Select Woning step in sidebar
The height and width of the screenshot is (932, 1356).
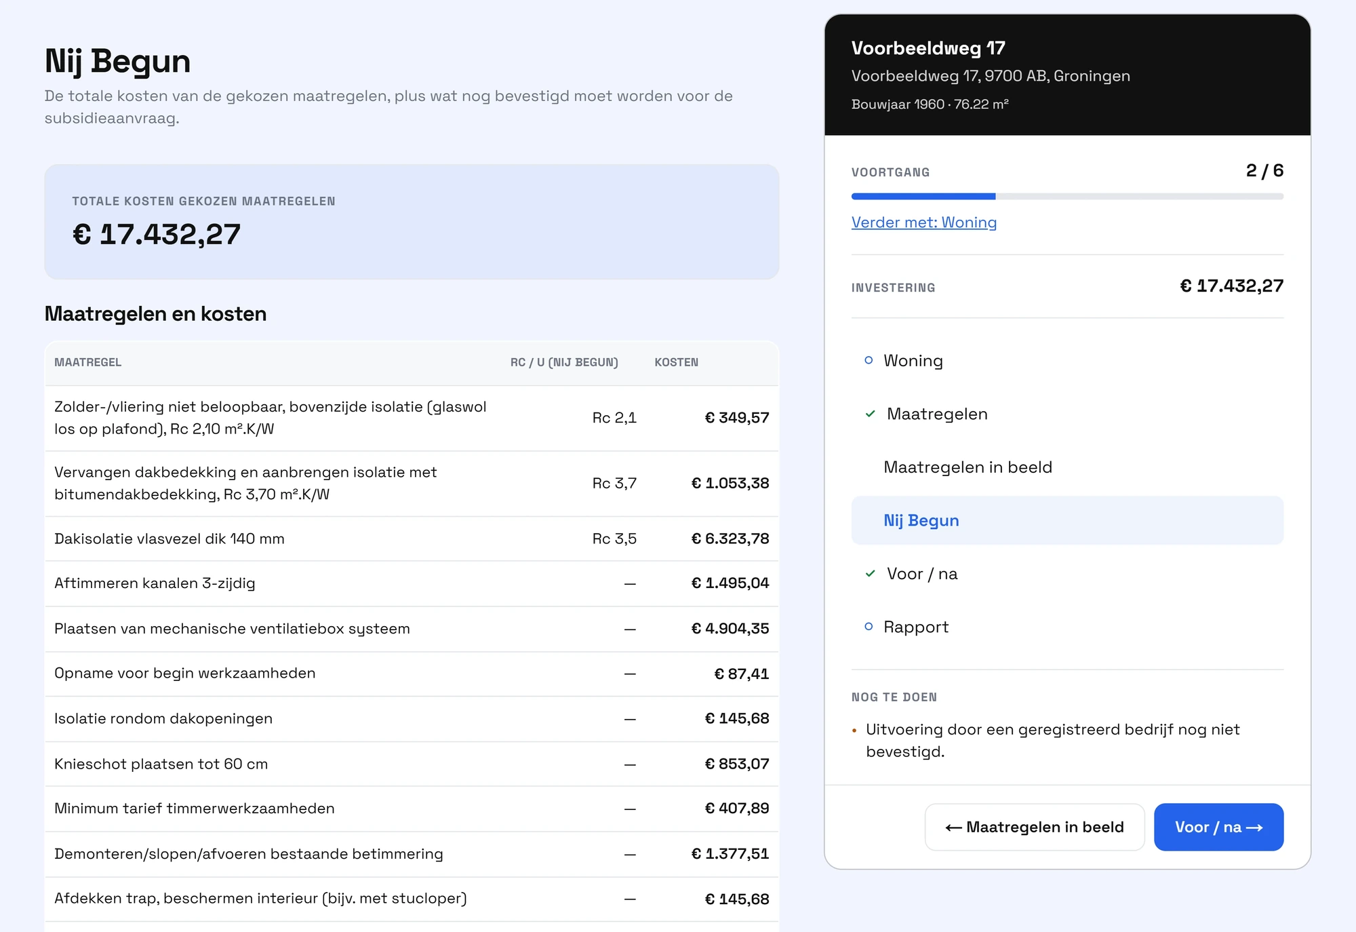click(1067, 361)
